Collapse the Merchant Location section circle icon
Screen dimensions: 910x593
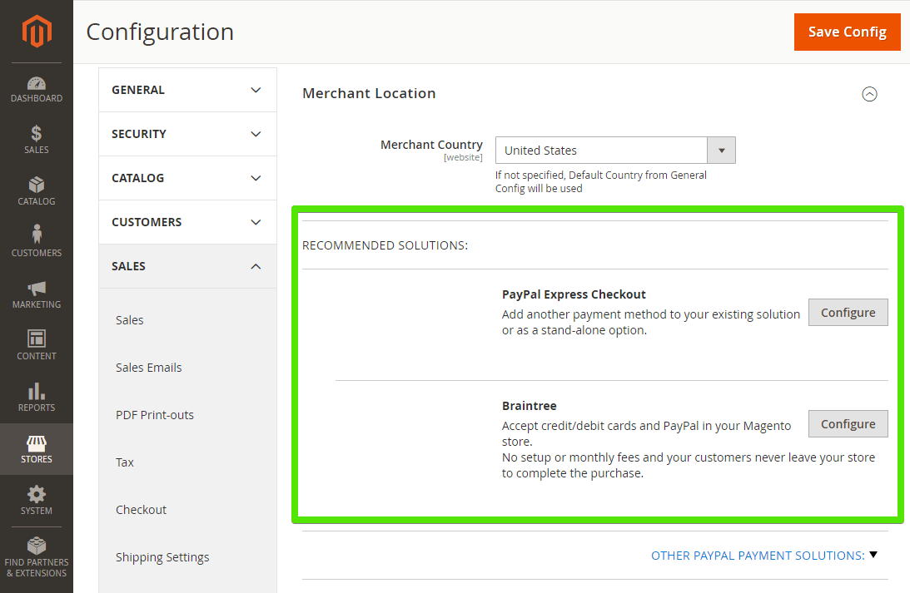click(869, 94)
